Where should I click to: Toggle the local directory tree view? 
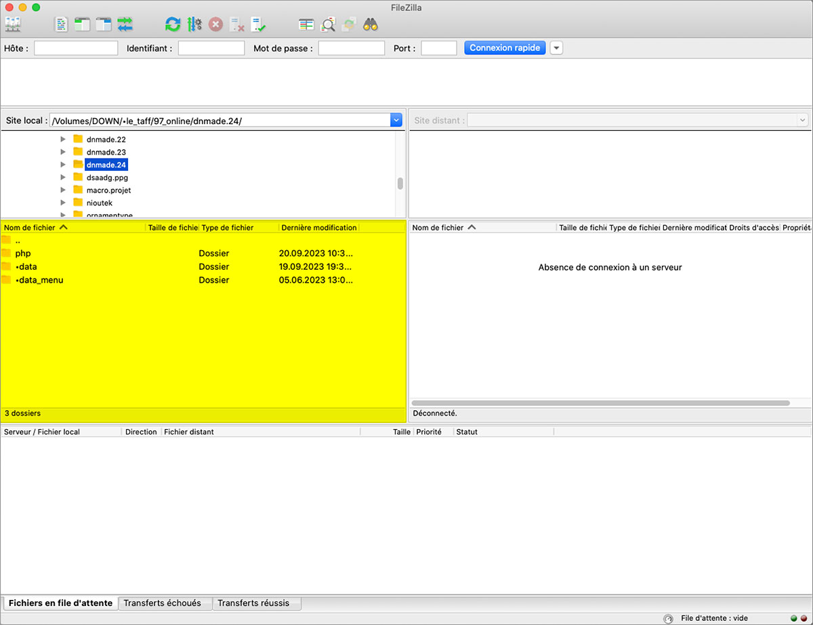click(82, 25)
